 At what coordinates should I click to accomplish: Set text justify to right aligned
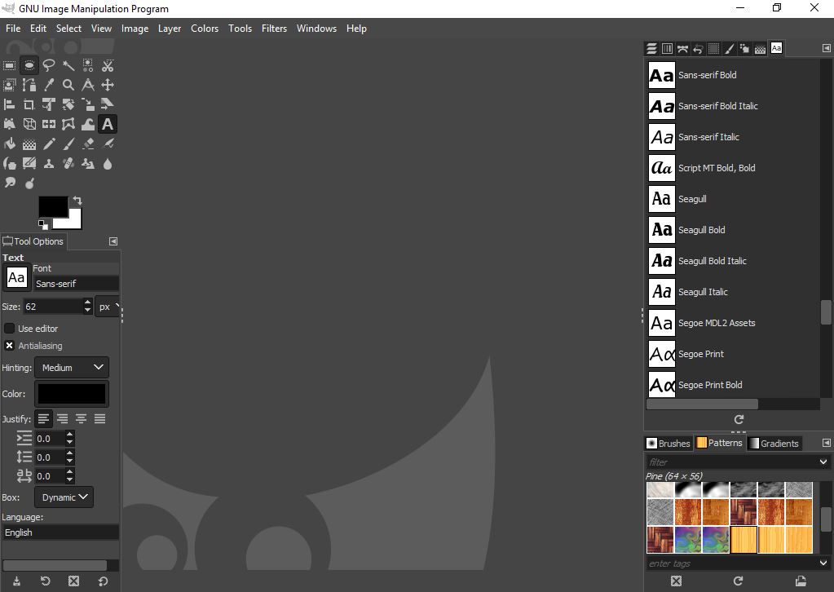[x=62, y=419]
